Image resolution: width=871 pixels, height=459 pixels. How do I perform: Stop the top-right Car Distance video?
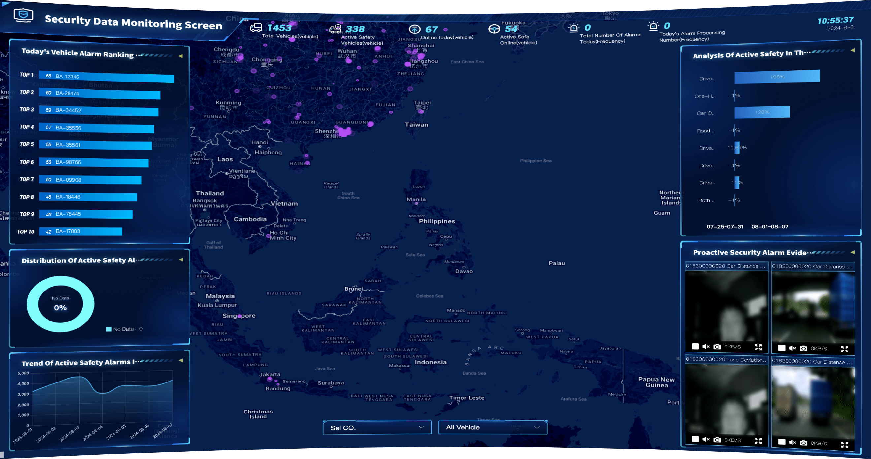click(781, 348)
